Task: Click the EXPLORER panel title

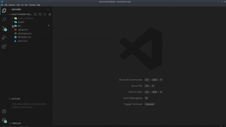Action: tap(16, 10)
